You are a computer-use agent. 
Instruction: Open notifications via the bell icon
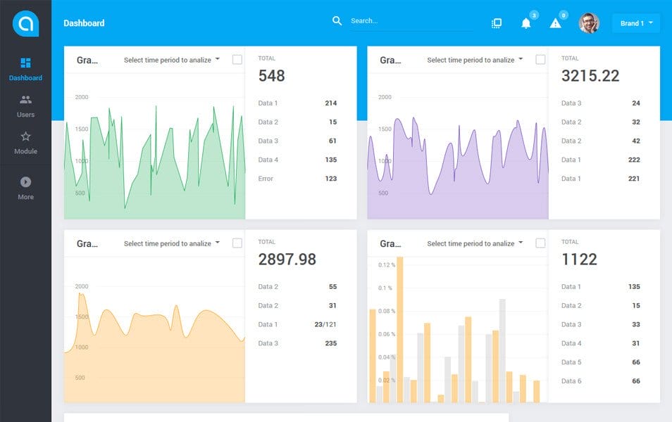[527, 22]
